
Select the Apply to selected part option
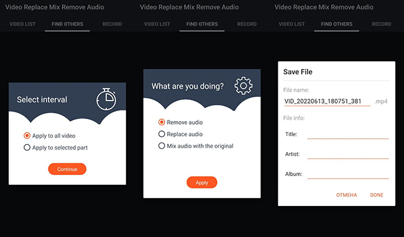[x=56, y=148]
